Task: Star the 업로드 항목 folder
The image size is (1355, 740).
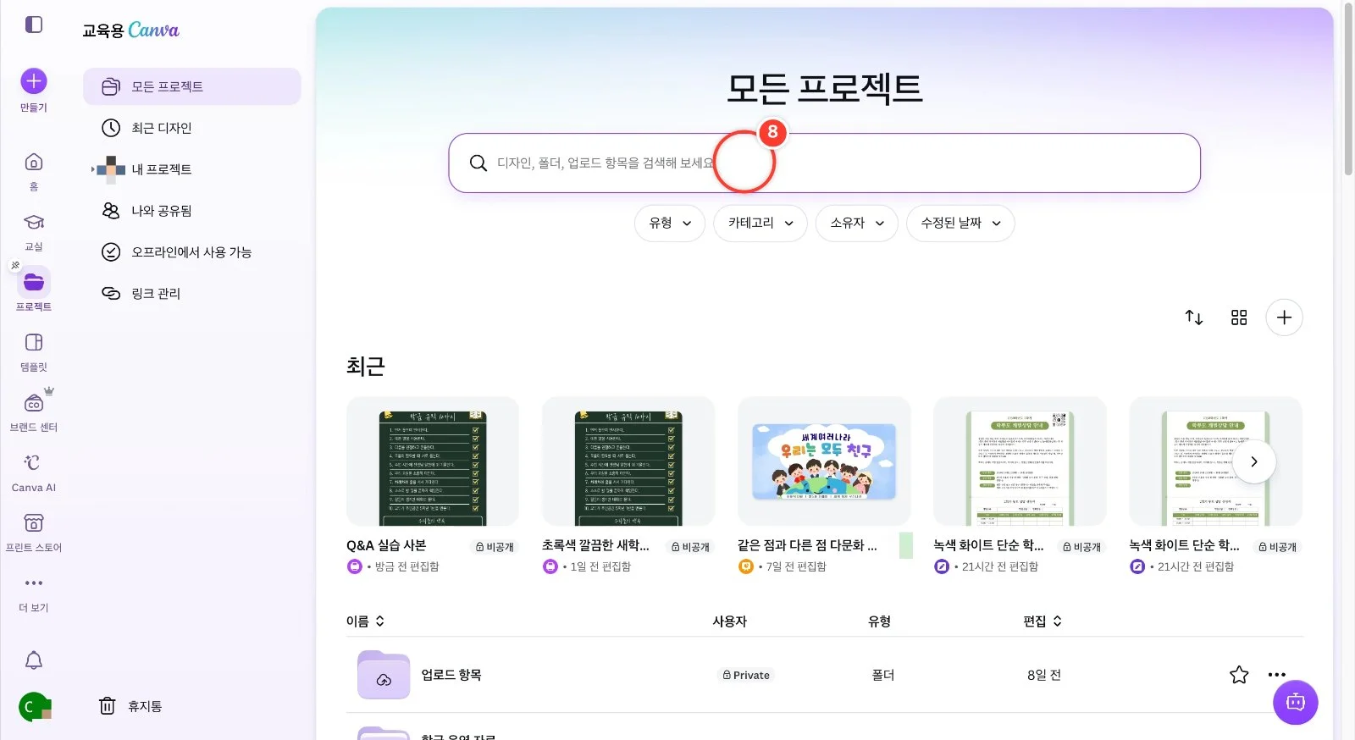Action: 1239,675
